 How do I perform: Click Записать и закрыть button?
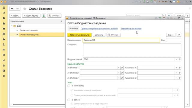[x=79, y=35]
